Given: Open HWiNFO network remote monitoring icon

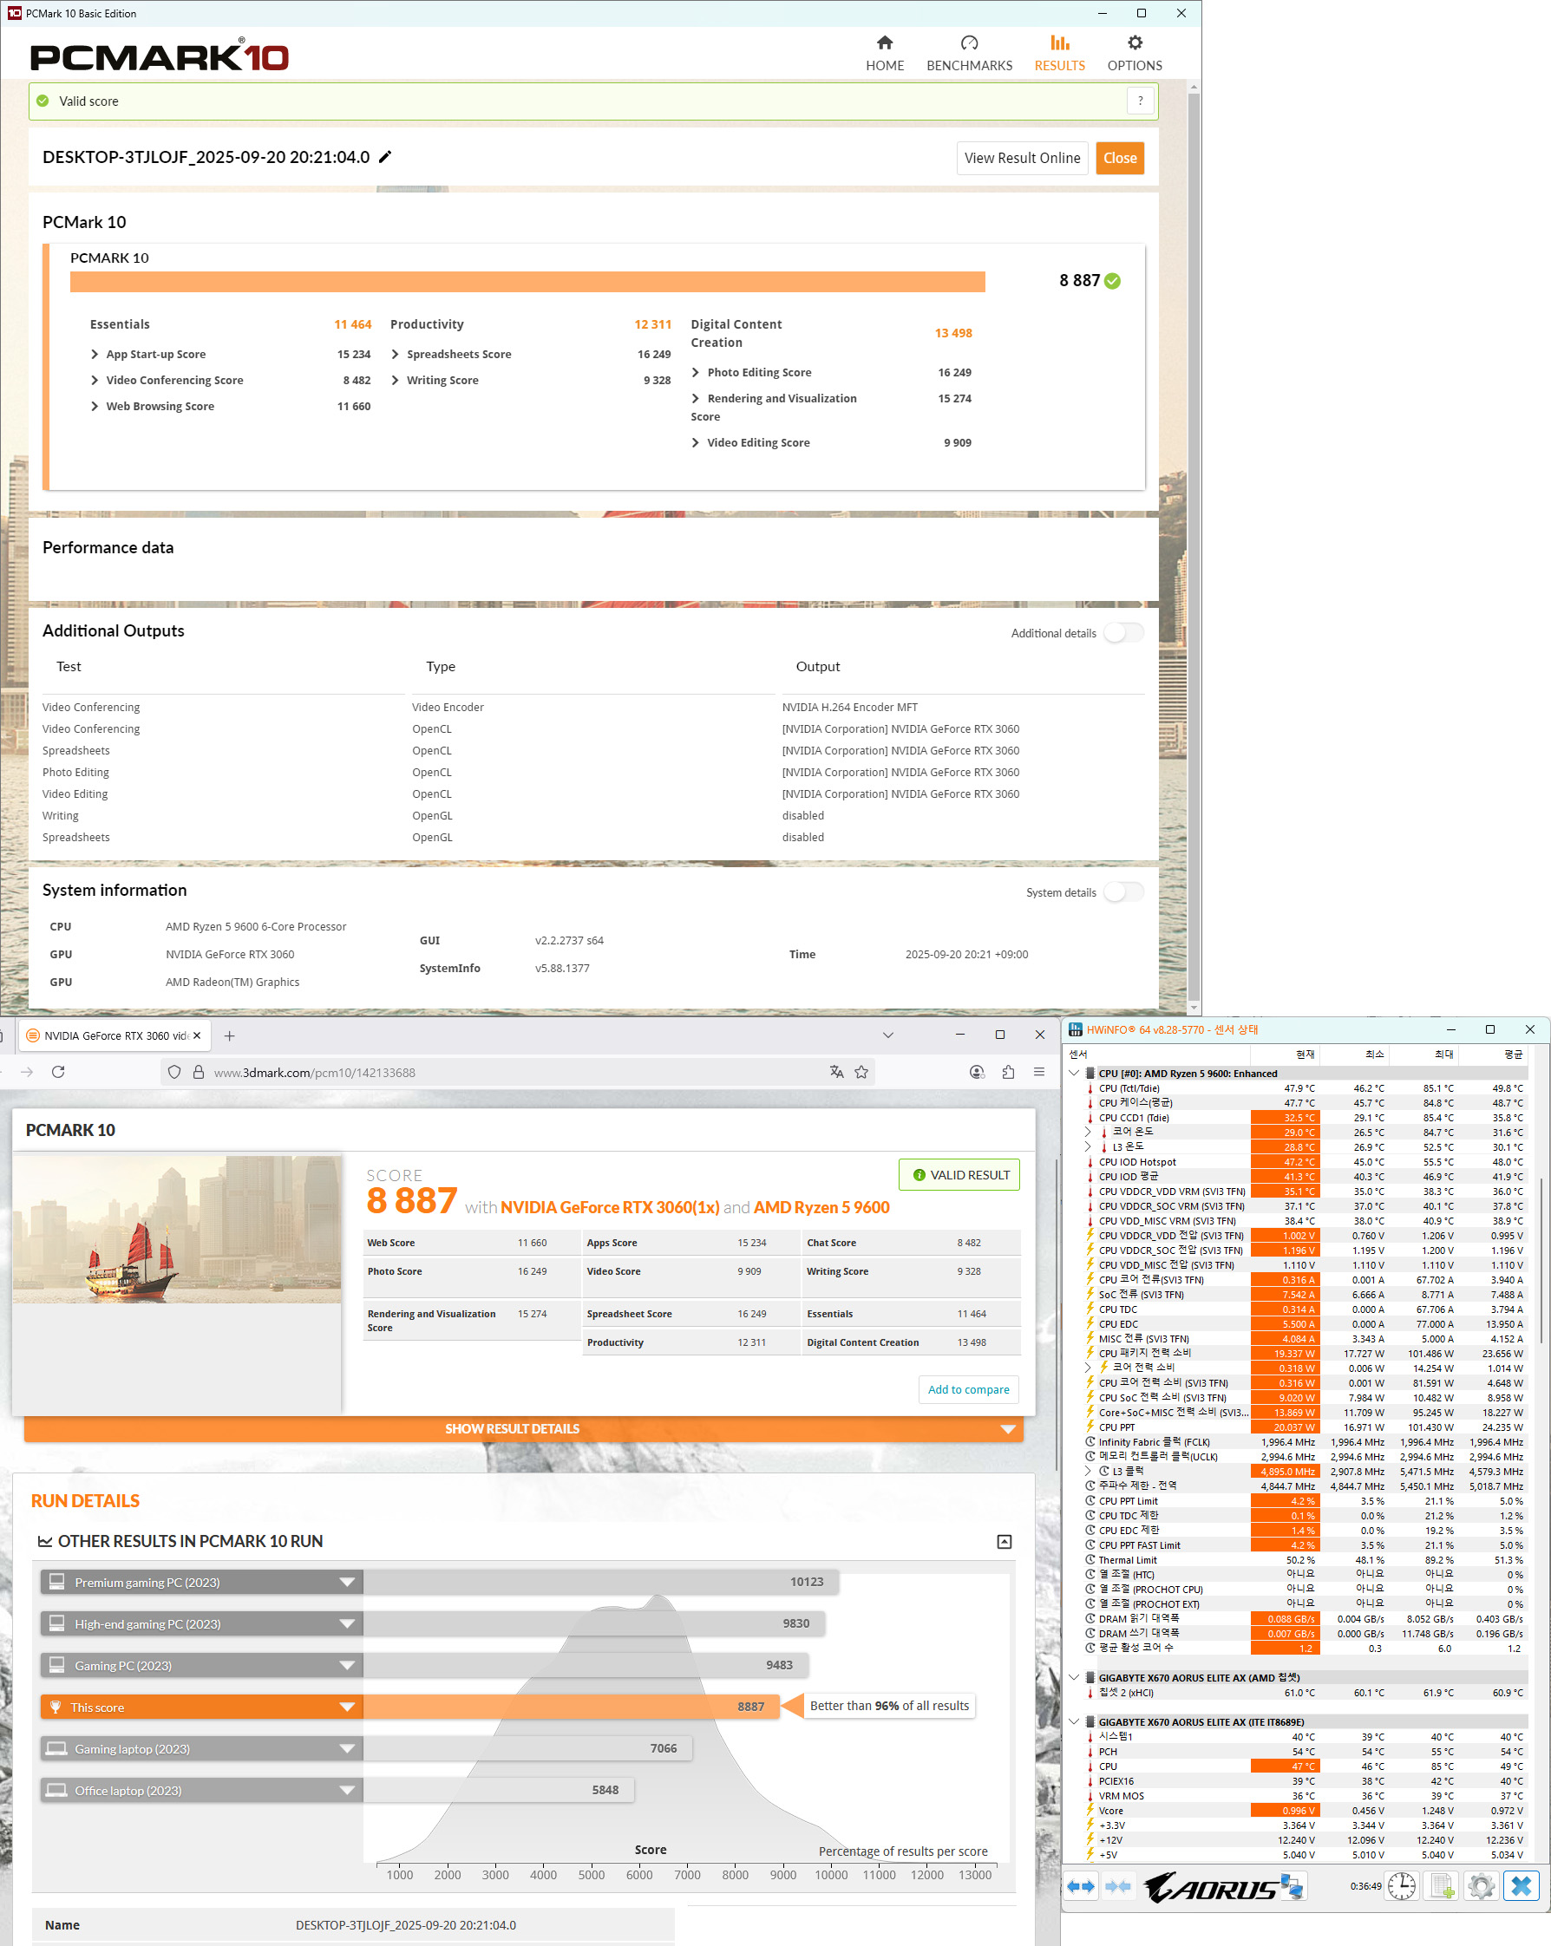Looking at the screenshot, I should 1292,1885.
